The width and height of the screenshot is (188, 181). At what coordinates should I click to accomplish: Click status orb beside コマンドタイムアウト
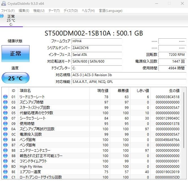pyautogui.click(x=5, y=161)
